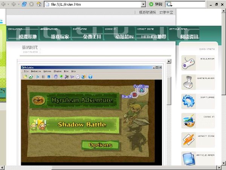Click the browser Back arrow button

3,4
